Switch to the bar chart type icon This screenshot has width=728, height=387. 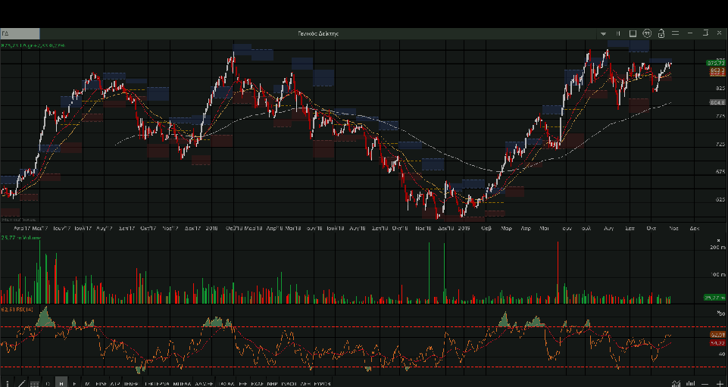click(689, 383)
